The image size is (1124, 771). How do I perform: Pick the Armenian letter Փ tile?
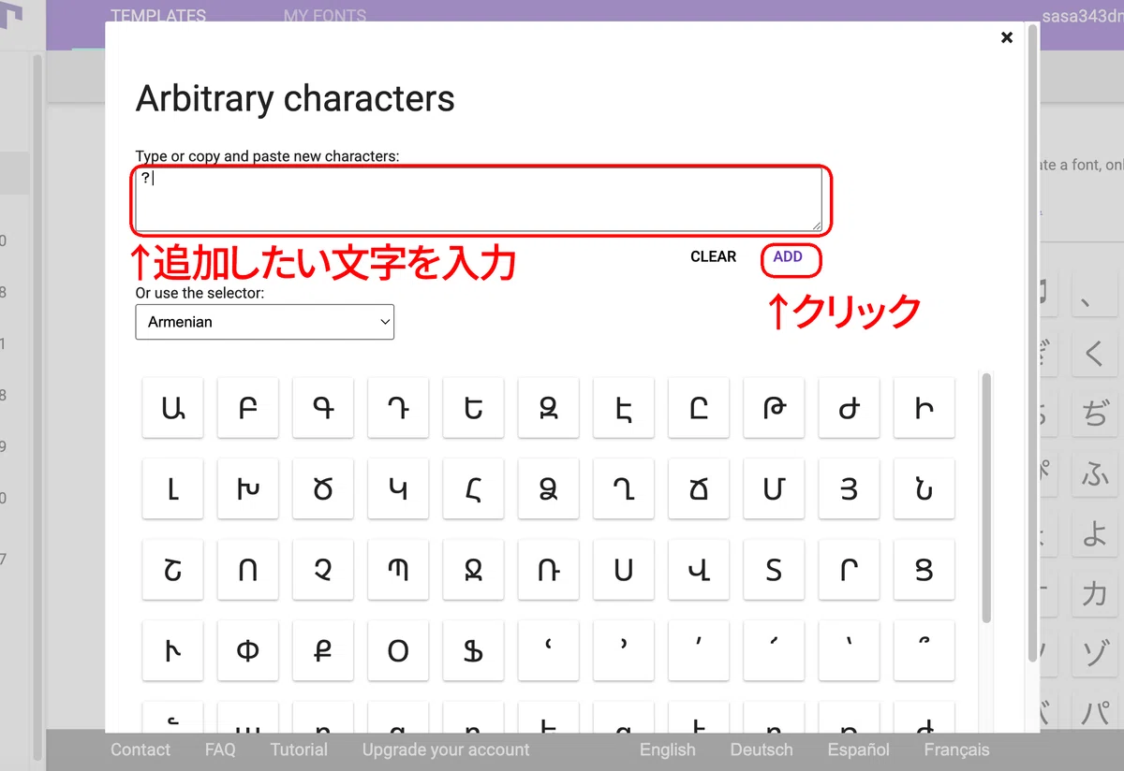[x=247, y=650]
